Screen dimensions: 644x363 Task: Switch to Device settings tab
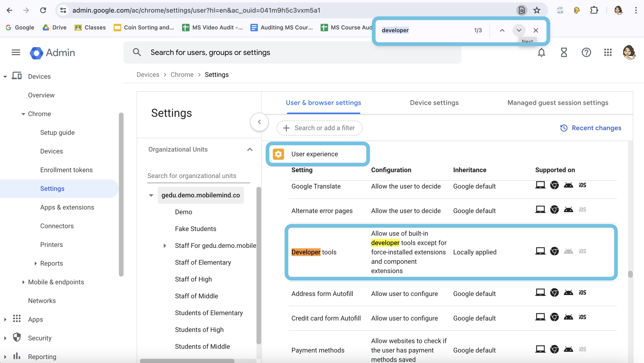[x=434, y=103]
